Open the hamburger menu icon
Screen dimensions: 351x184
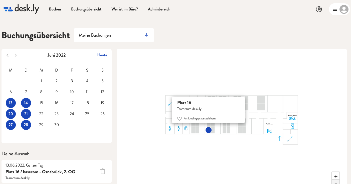pyautogui.click(x=335, y=9)
